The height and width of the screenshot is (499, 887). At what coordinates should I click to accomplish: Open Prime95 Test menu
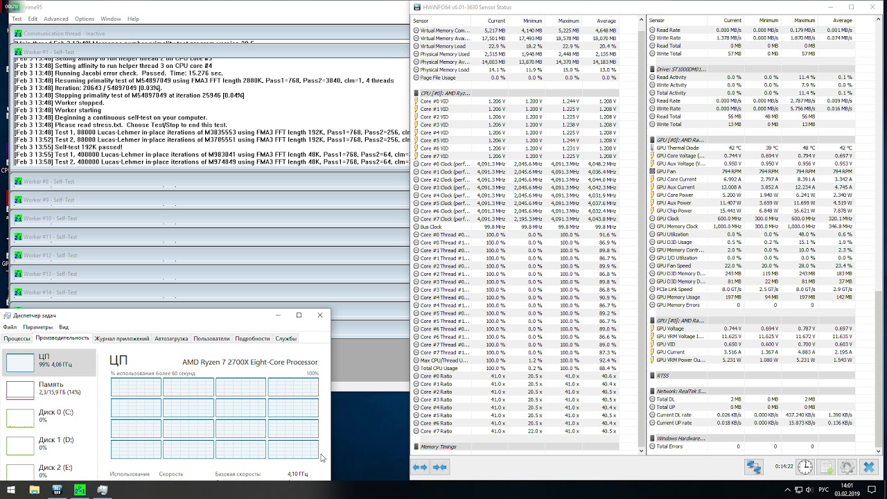[17, 19]
